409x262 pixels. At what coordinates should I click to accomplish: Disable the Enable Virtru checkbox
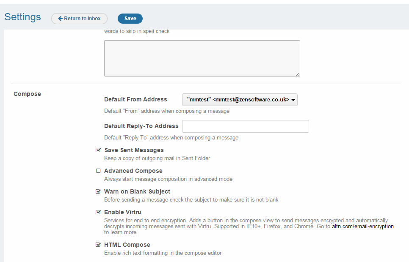click(x=98, y=212)
